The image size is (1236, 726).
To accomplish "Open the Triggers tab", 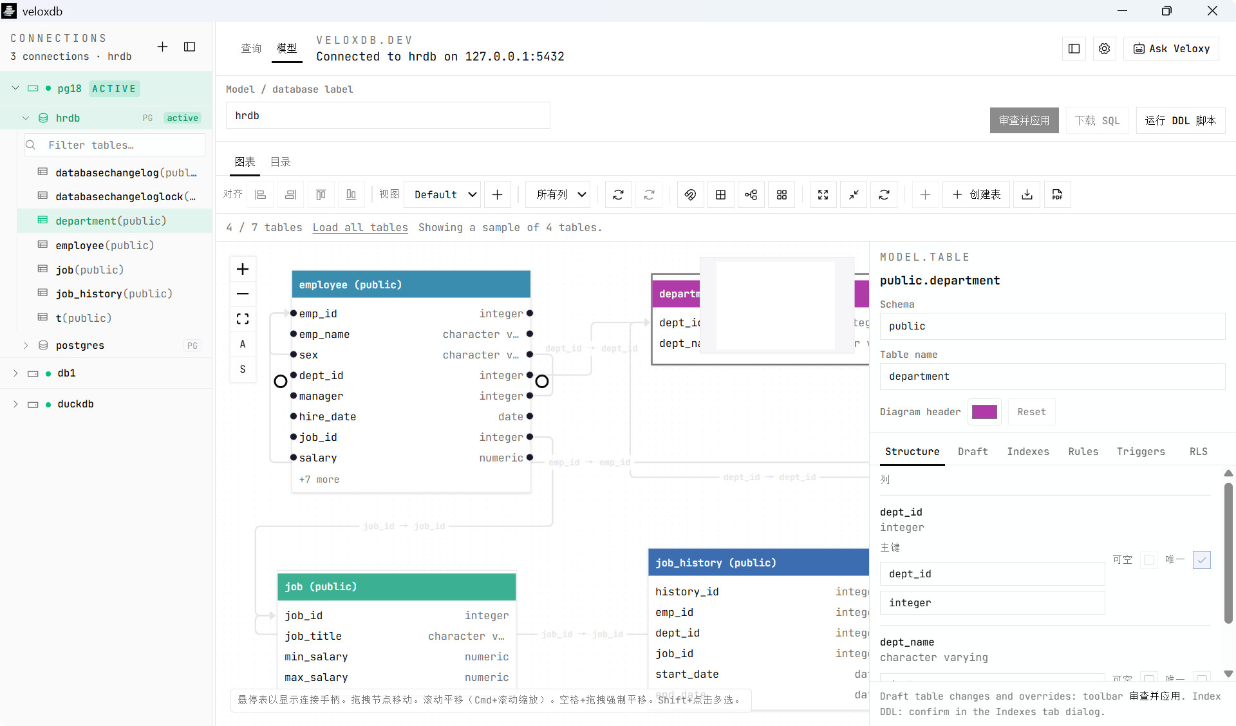I will (1141, 452).
